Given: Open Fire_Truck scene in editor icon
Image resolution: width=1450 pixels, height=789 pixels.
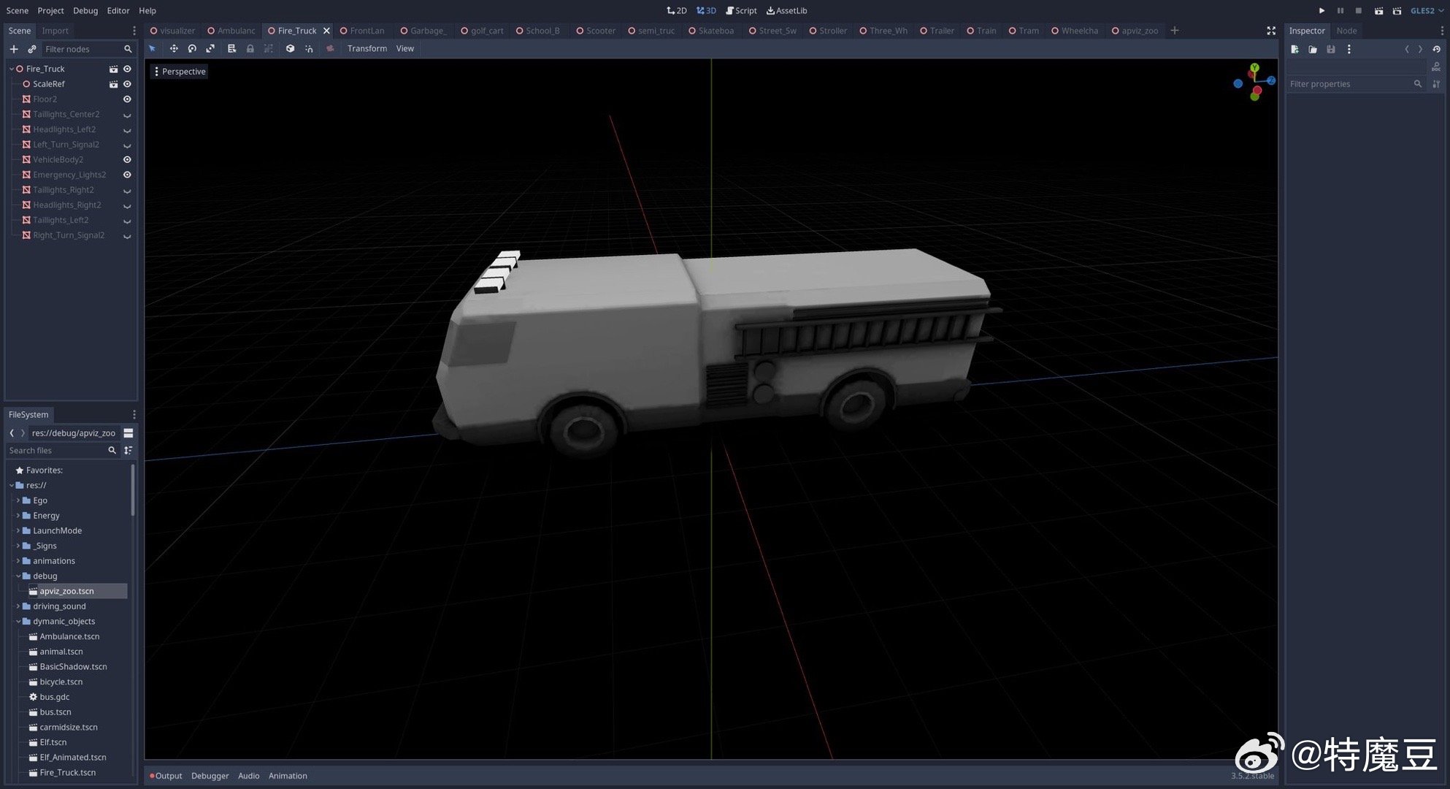Looking at the screenshot, I should point(113,69).
